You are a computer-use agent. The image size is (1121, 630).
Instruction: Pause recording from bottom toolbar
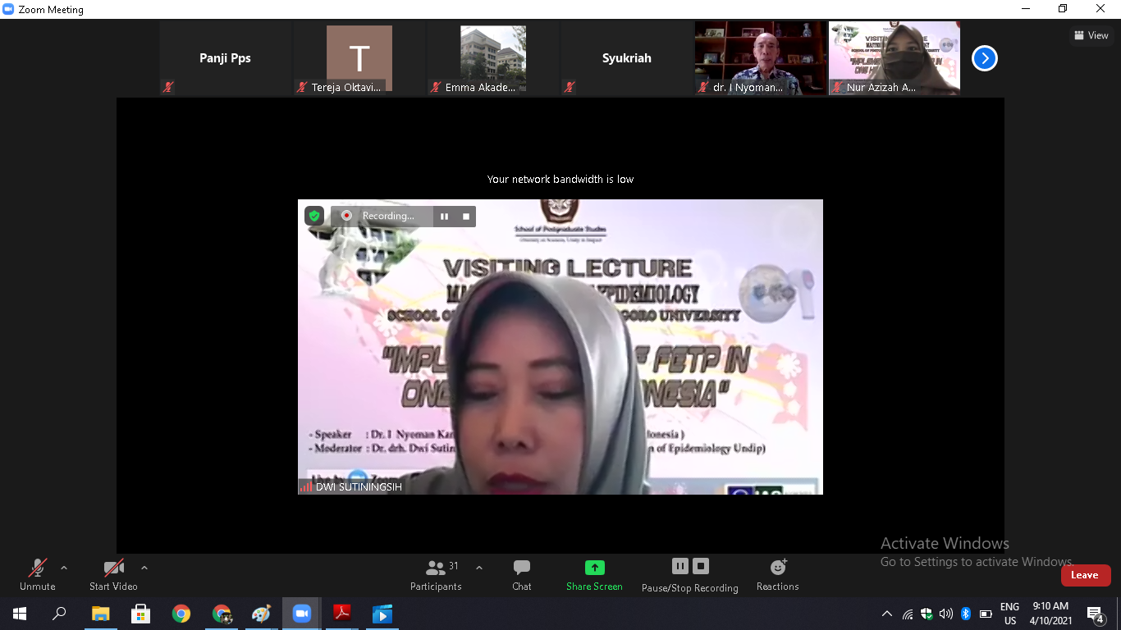[x=680, y=566]
